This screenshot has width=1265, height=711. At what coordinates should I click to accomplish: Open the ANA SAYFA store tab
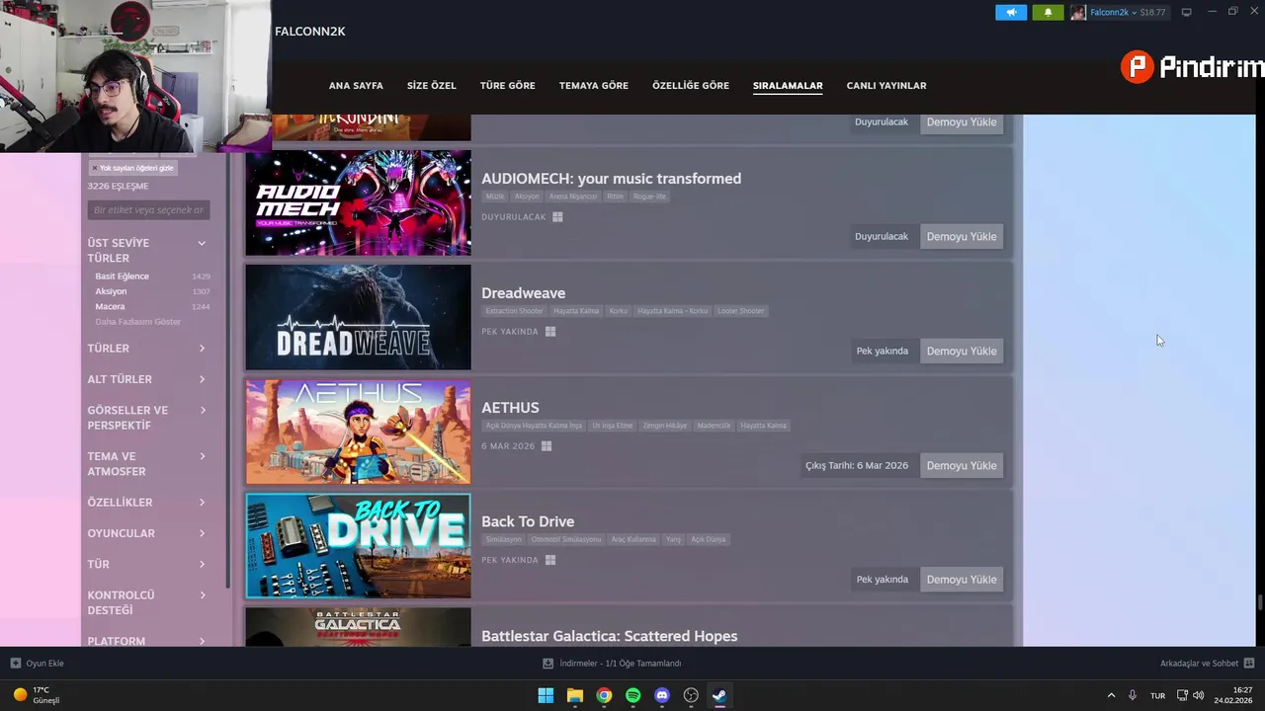(x=356, y=86)
